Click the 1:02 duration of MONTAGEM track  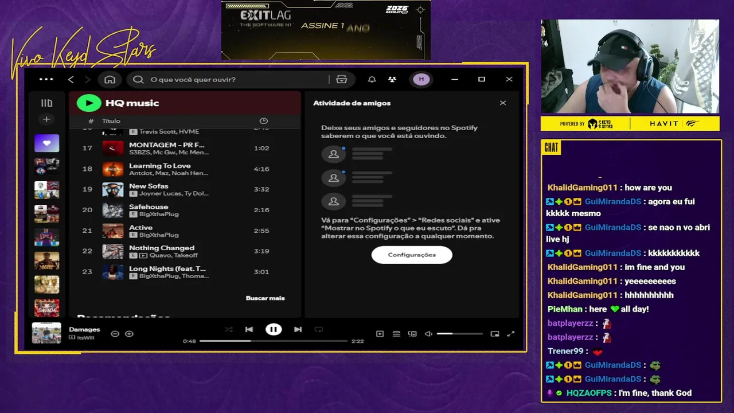point(261,148)
